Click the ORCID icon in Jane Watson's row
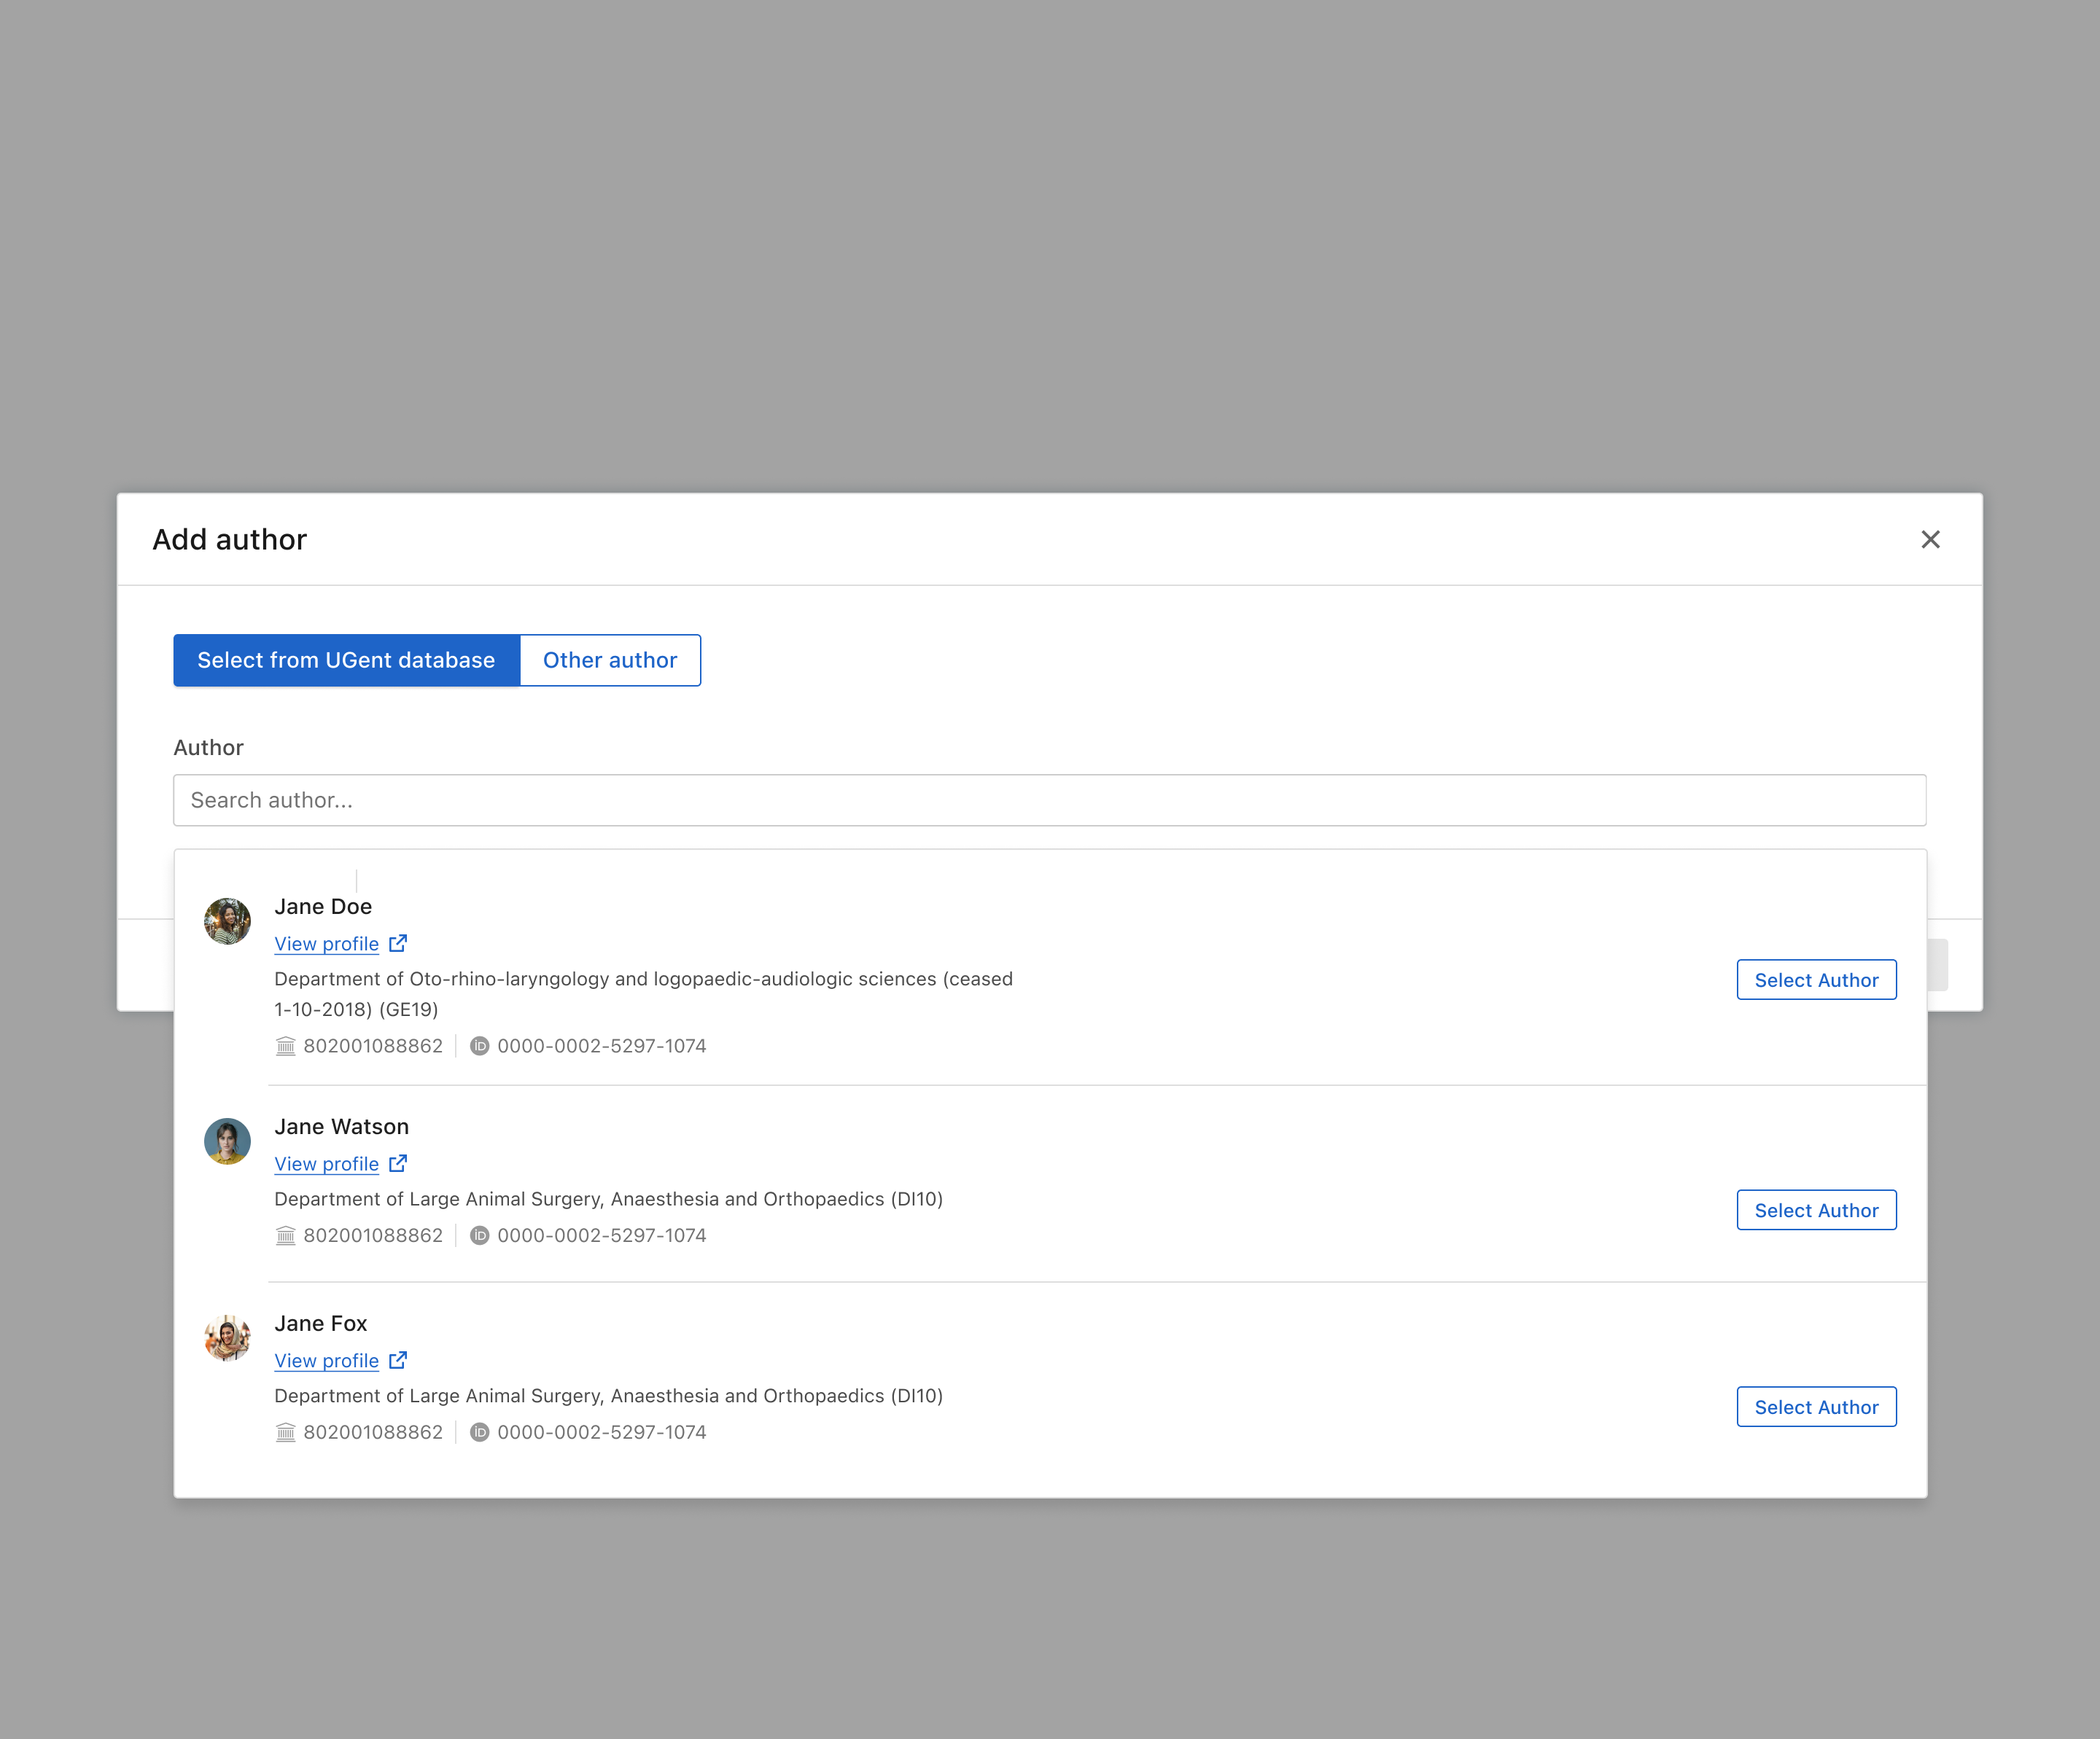The height and width of the screenshot is (1739, 2100). (481, 1235)
